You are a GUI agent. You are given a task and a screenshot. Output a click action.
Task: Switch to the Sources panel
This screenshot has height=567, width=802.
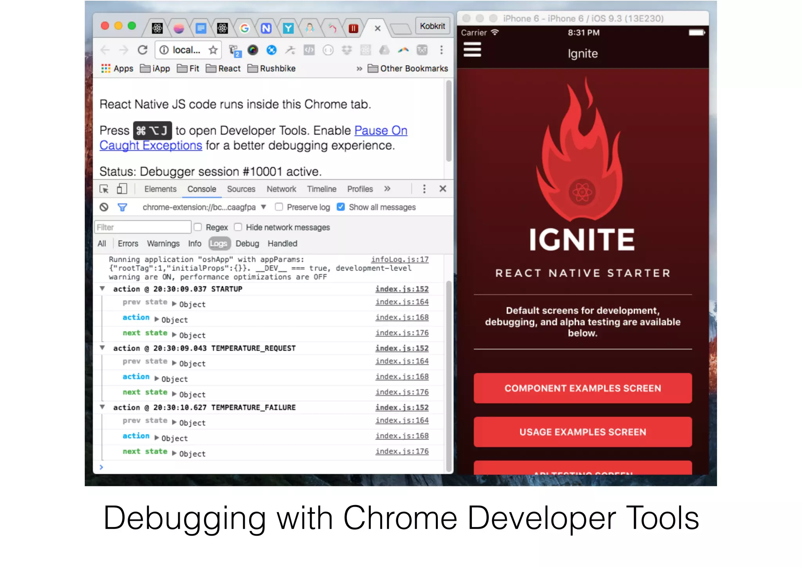coord(241,189)
